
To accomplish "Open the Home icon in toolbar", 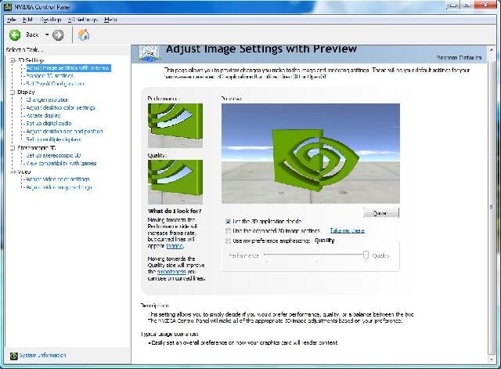I will click(x=84, y=34).
